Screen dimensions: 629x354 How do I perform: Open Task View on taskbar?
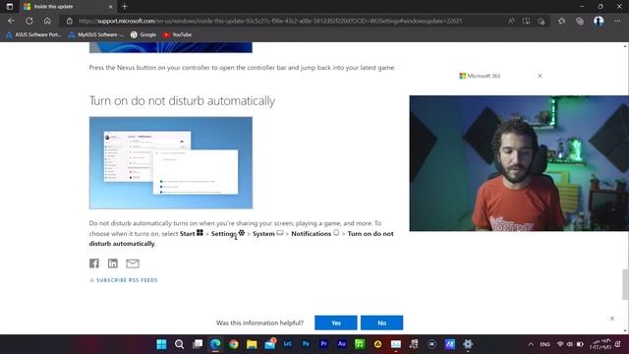[x=198, y=344]
